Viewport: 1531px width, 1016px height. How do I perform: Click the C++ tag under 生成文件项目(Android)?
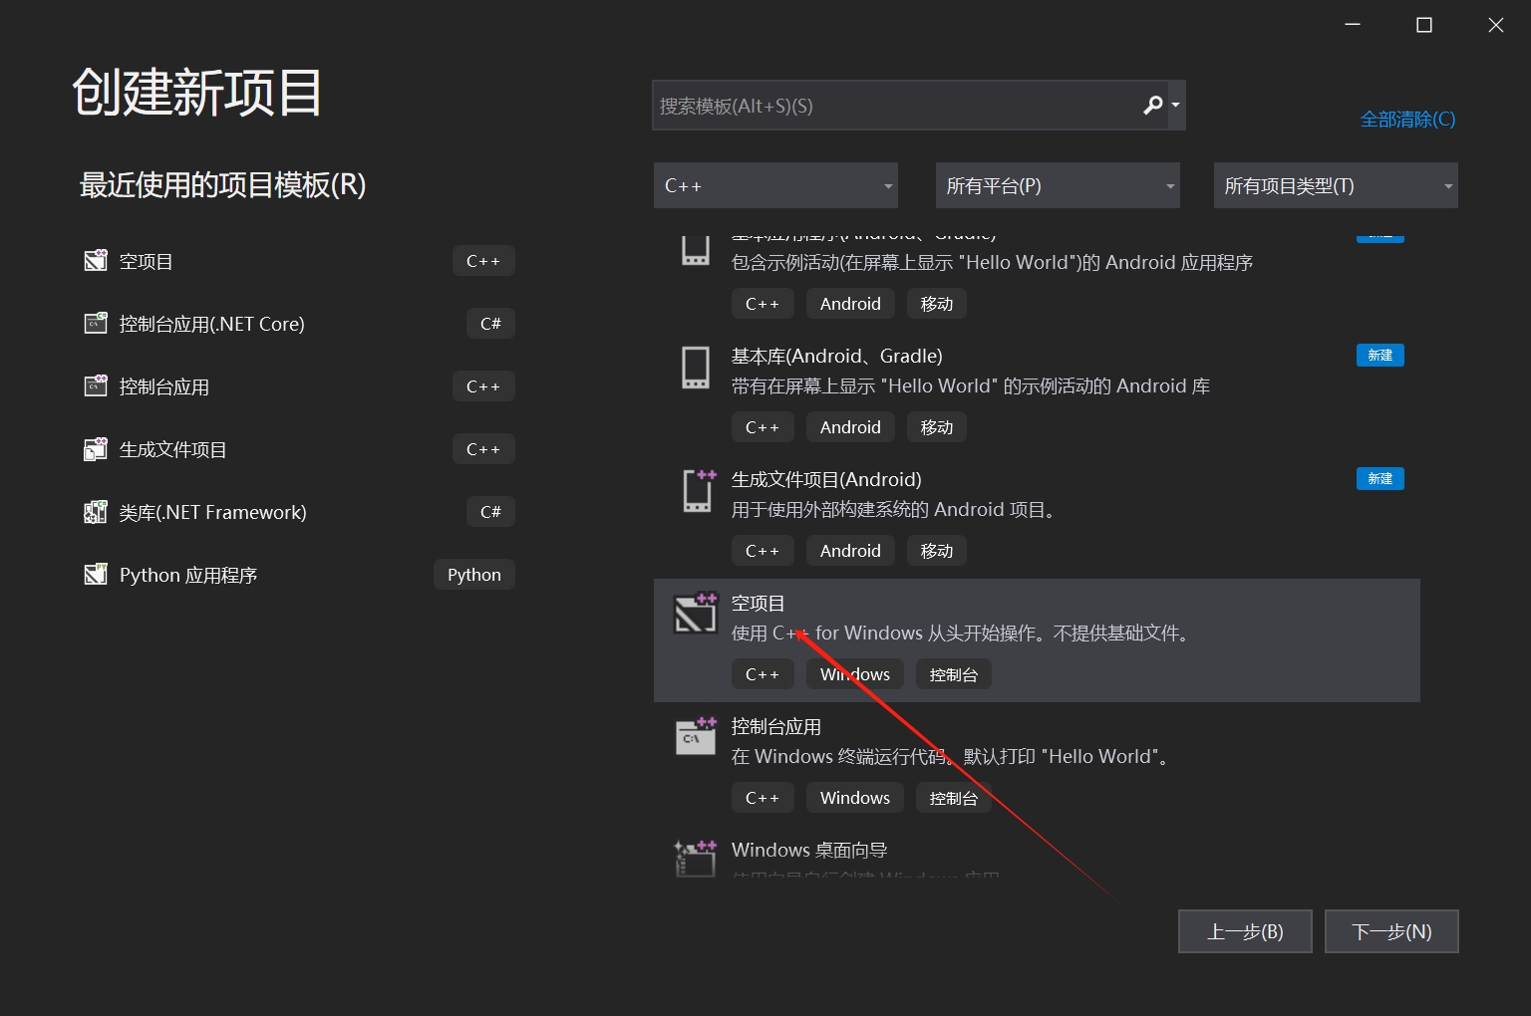click(x=763, y=551)
